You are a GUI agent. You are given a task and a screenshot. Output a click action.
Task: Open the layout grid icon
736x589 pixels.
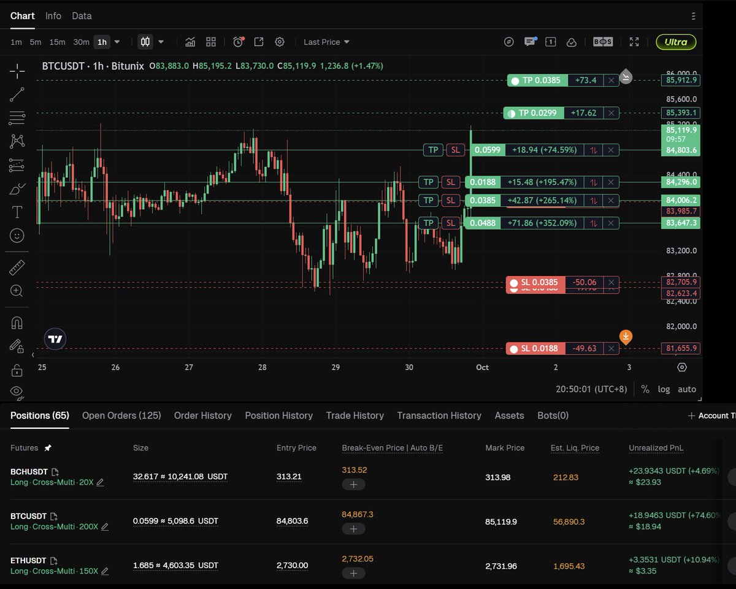211,42
